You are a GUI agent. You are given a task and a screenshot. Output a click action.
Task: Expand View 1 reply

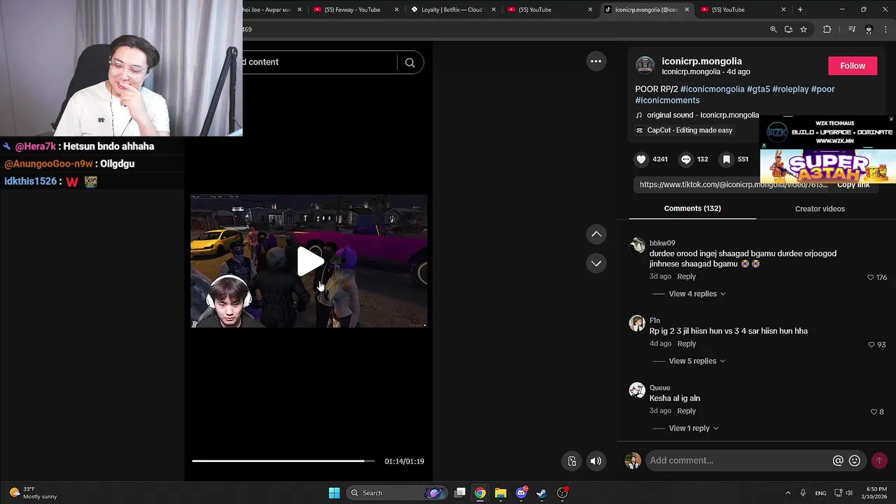(x=694, y=428)
